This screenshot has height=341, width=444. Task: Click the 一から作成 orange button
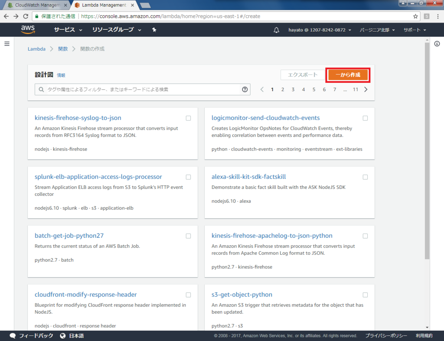[x=348, y=75]
